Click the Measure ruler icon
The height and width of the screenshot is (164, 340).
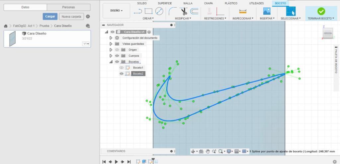click(243, 11)
